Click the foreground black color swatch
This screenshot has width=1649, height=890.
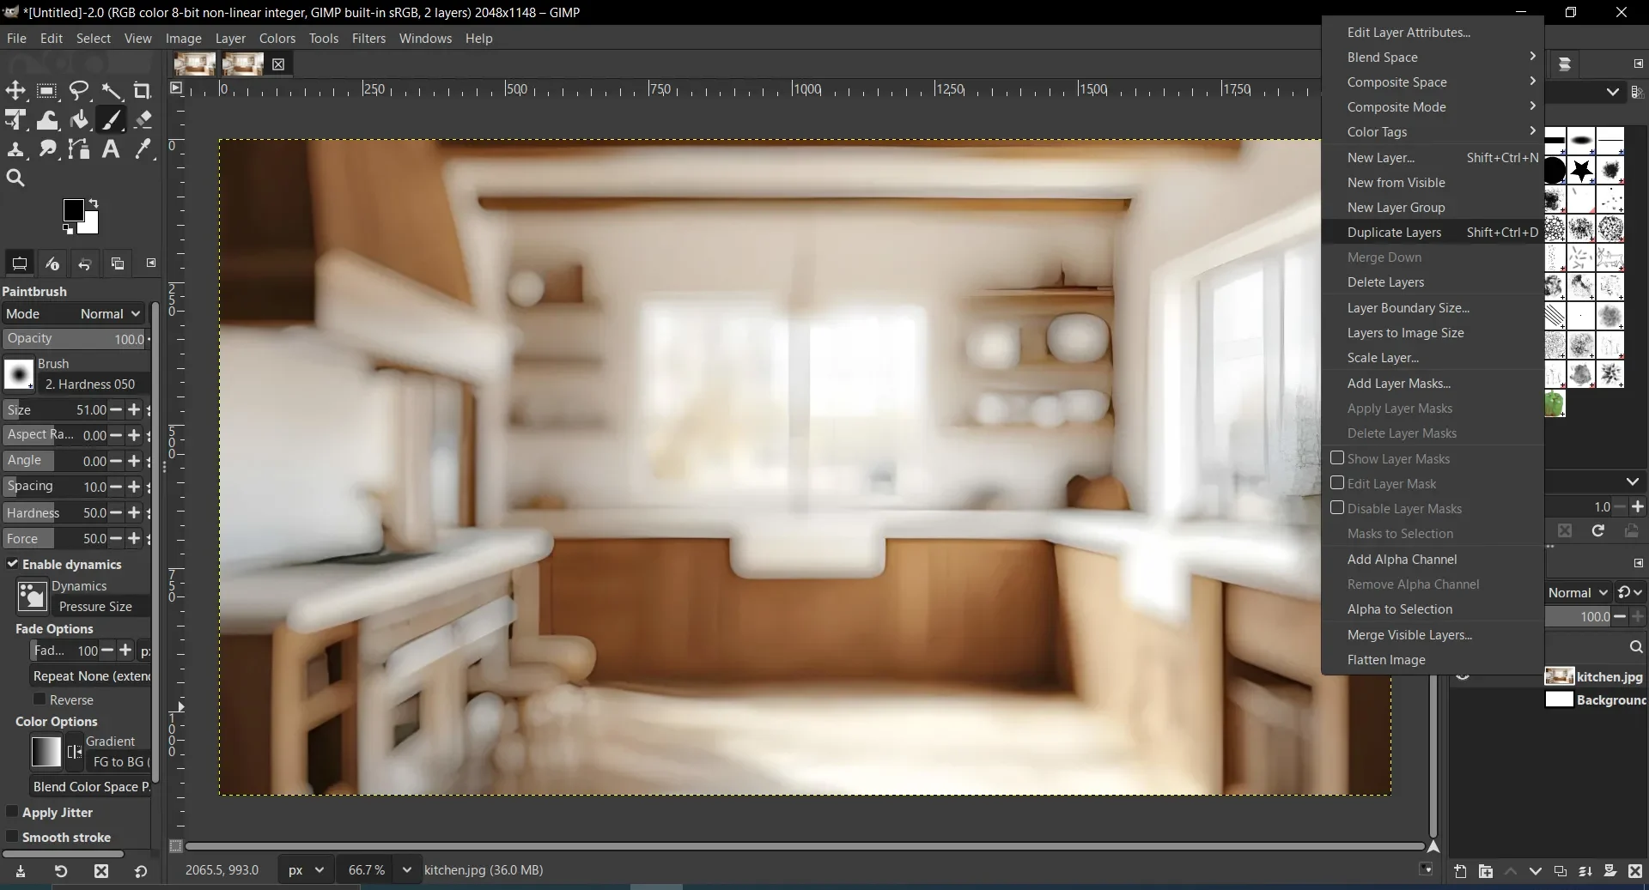click(x=73, y=210)
